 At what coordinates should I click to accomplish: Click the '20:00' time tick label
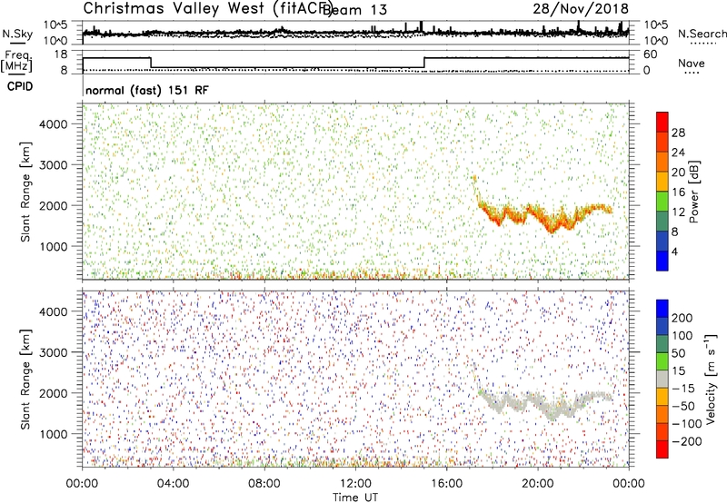click(537, 484)
